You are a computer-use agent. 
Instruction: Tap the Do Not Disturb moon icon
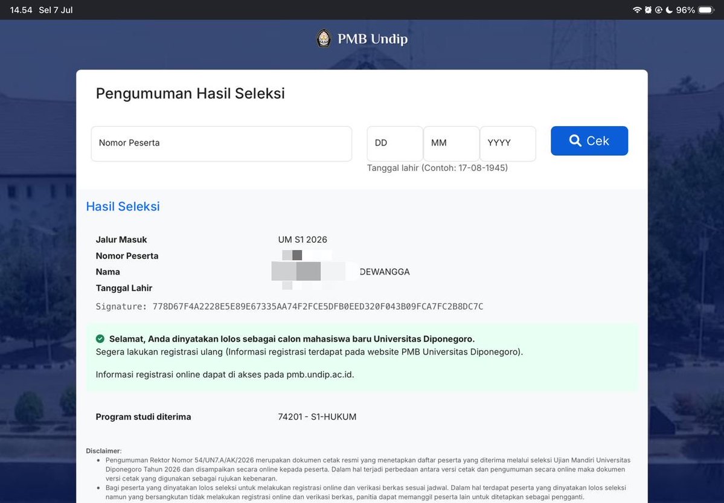click(x=669, y=10)
